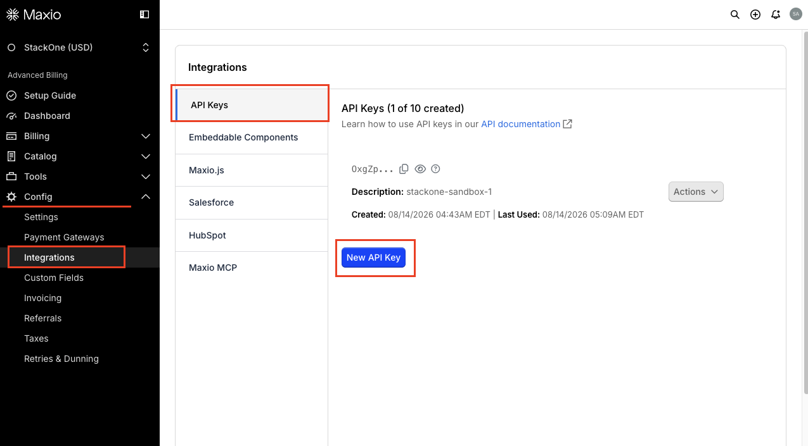Open the search magnifier icon
This screenshot has height=446, width=808.
pos(735,14)
